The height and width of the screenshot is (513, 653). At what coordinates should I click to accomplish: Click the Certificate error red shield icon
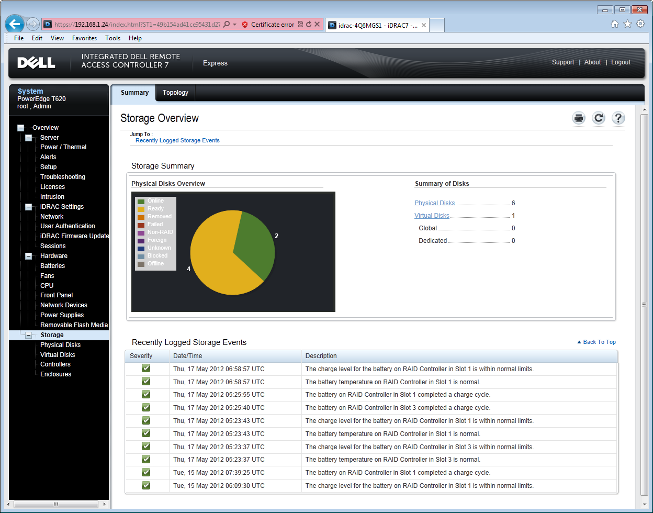point(245,25)
